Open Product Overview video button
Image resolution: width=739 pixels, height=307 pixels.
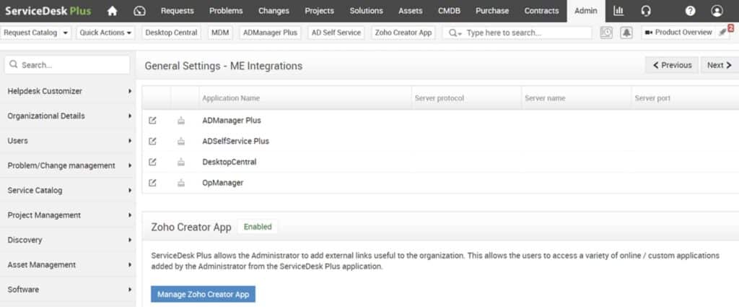click(x=678, y=32)
